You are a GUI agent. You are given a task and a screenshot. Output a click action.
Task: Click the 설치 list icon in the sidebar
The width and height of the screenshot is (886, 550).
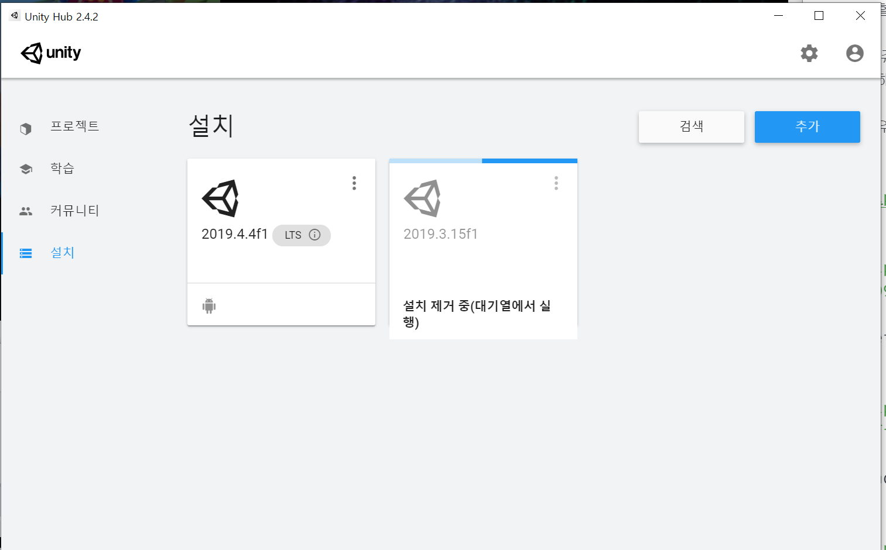26,253
